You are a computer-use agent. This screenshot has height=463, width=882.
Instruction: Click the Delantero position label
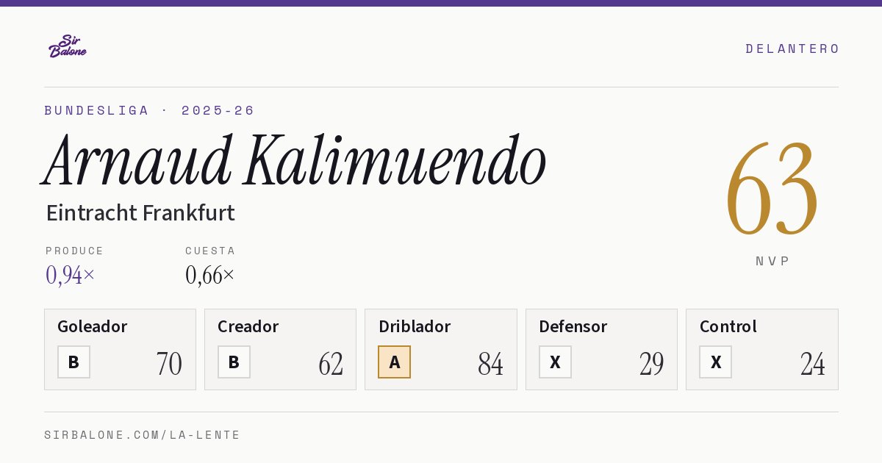coord(792,49)
